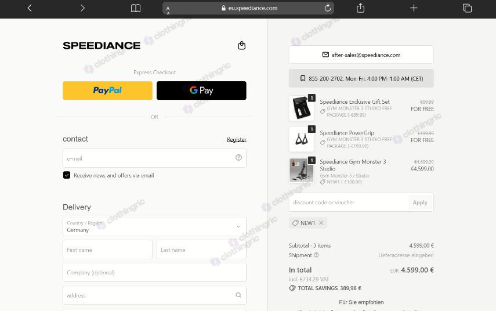Tap the text size AA icon
Screen dimensions: 496x311
click(x=168, y=10)
